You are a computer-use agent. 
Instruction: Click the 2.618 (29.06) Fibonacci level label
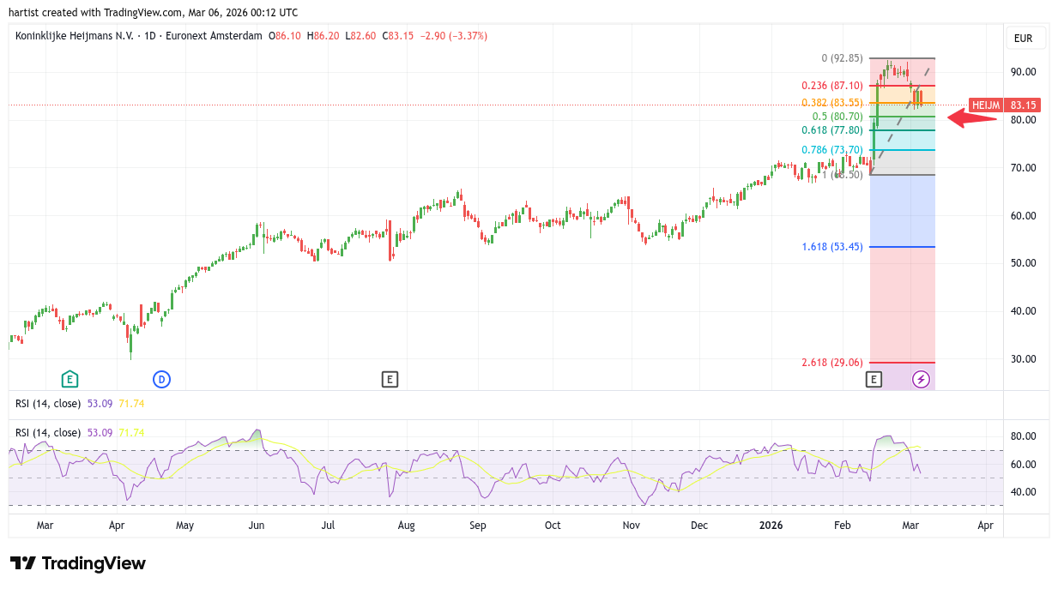[831, 363]
